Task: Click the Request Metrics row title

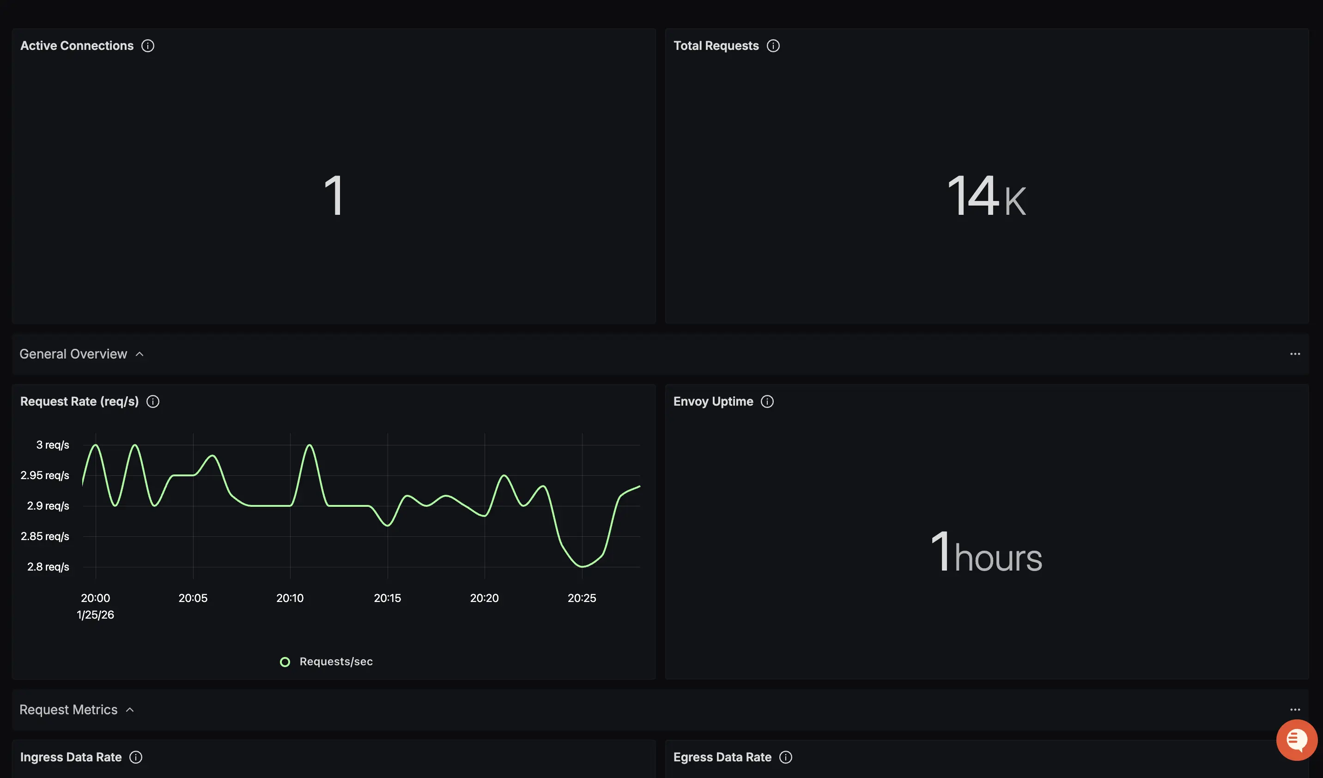Action: click(69, 710)
